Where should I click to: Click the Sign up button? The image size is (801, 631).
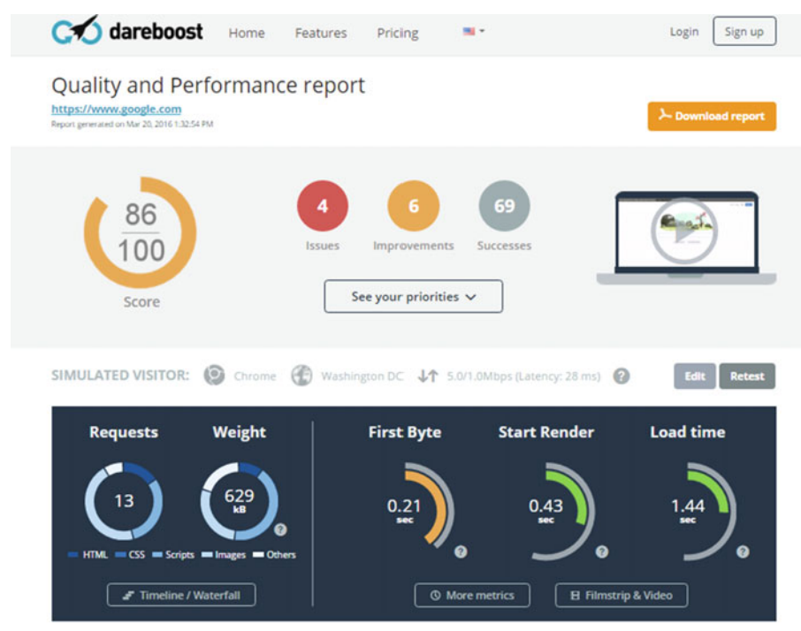tap(744, 31)
